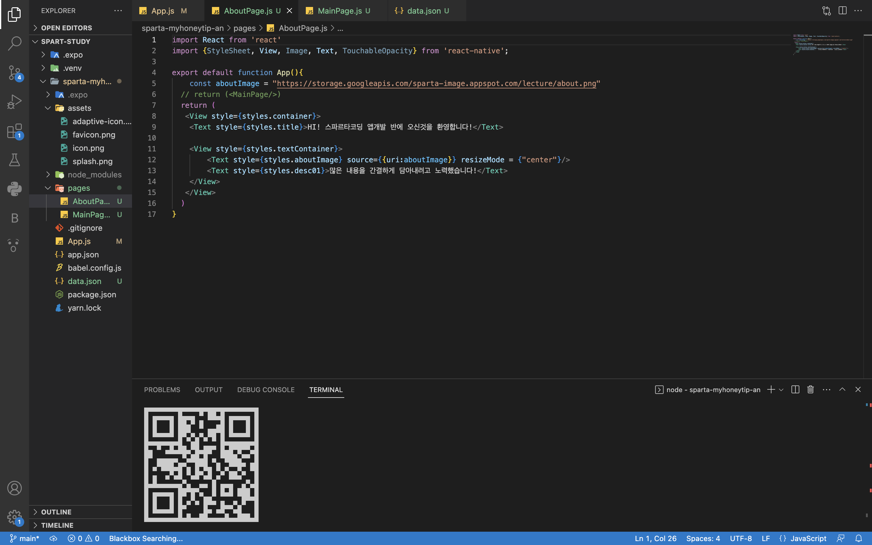
Task: Split the editor to the right
Action: coord(842,11)
